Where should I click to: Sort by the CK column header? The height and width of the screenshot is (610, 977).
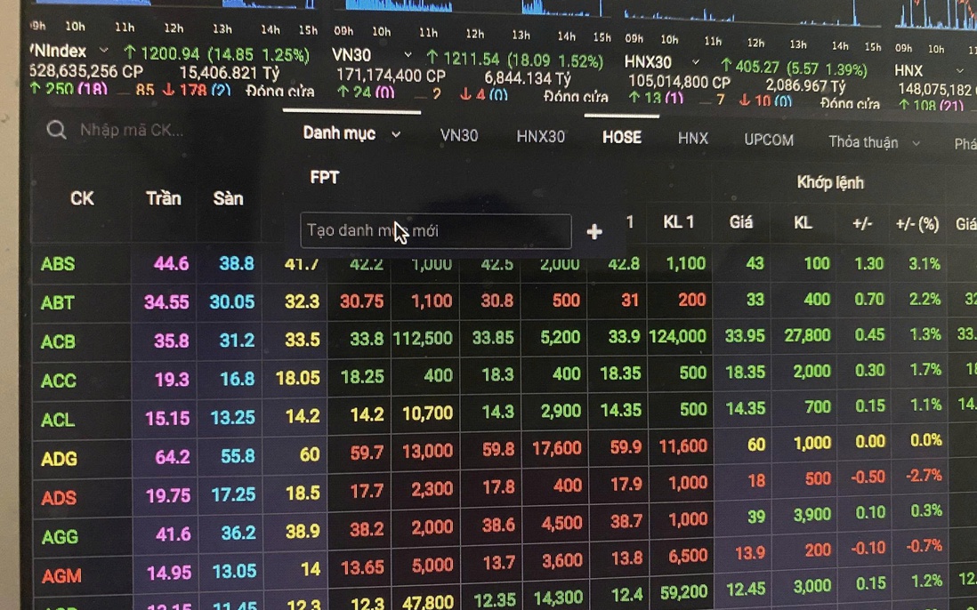[82, 198]
